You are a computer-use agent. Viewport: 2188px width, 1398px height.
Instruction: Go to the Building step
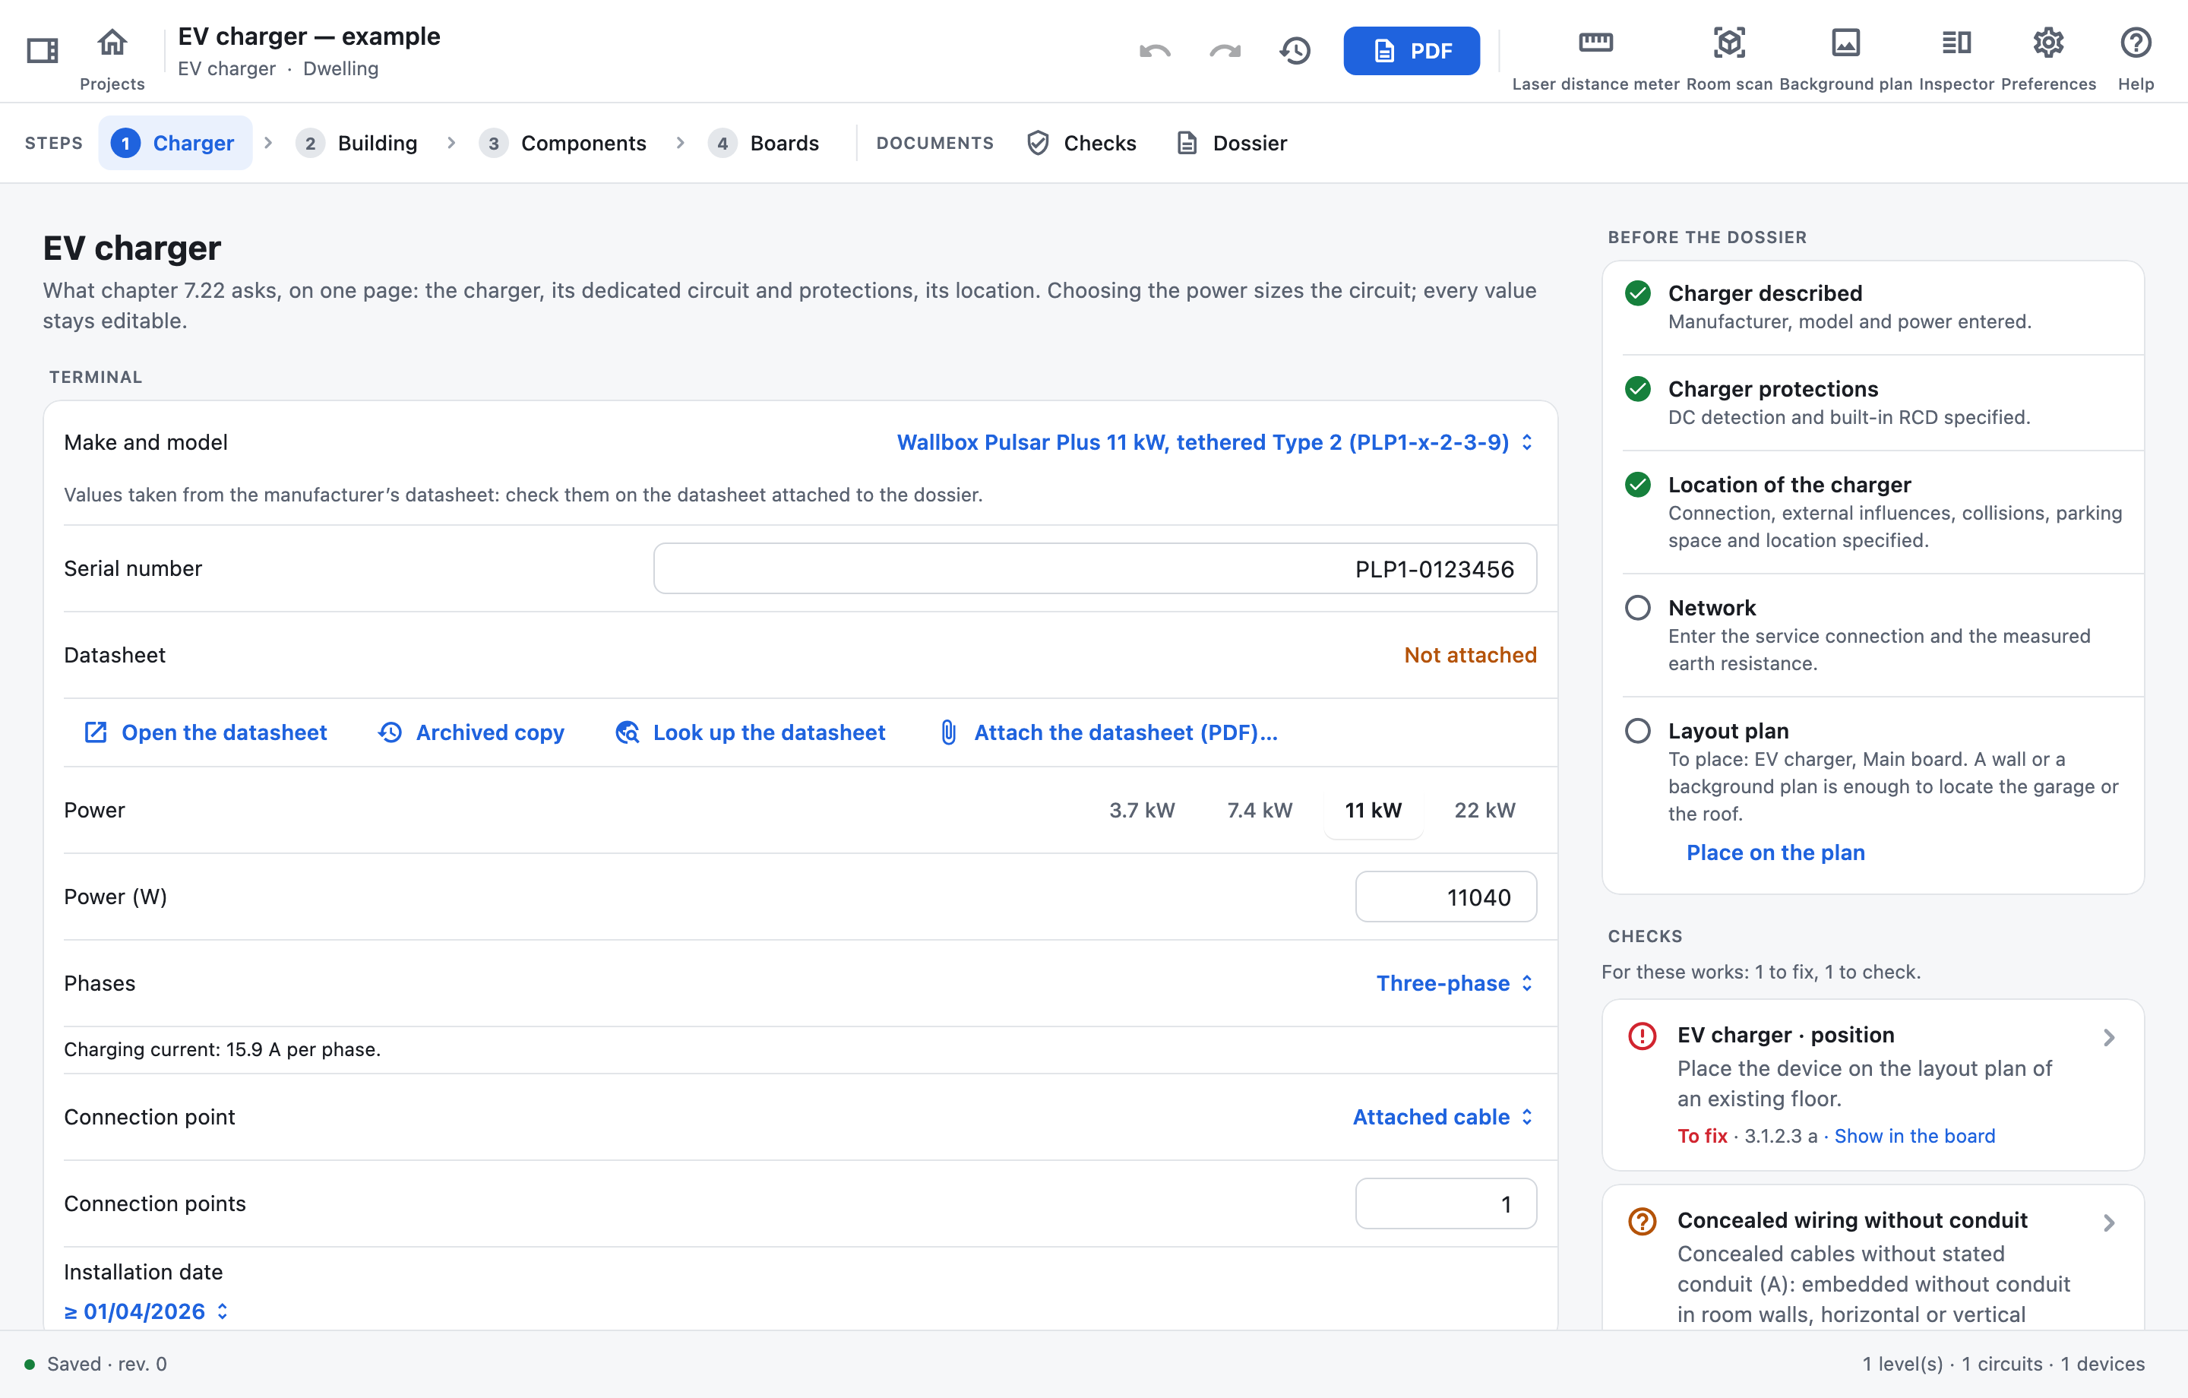point(356,143)
